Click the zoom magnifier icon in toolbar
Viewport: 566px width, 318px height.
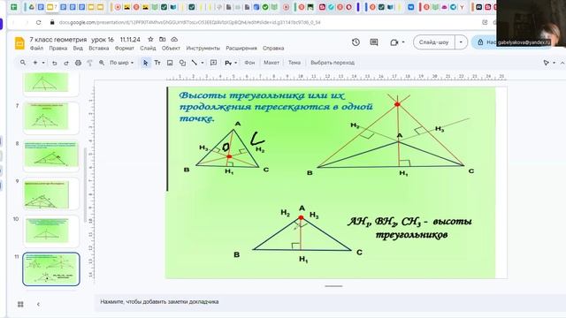pyautogui.click(x=102, y=63)
